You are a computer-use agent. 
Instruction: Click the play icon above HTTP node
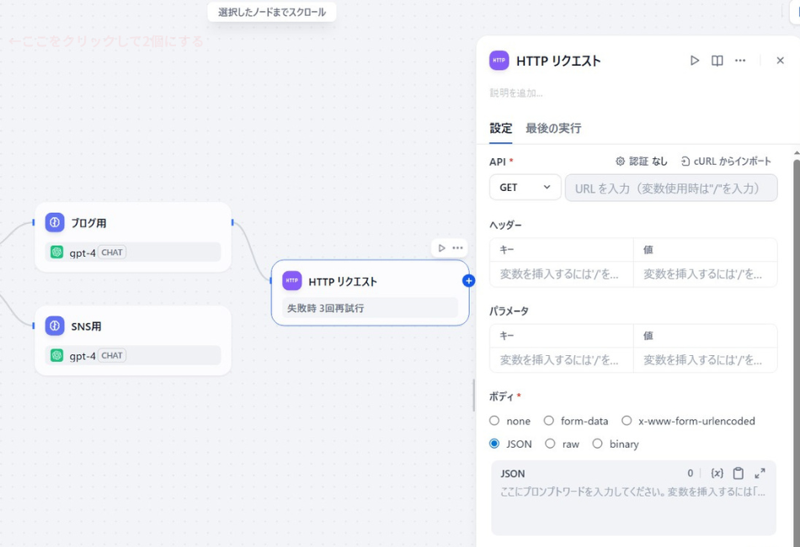coord(442,248)
